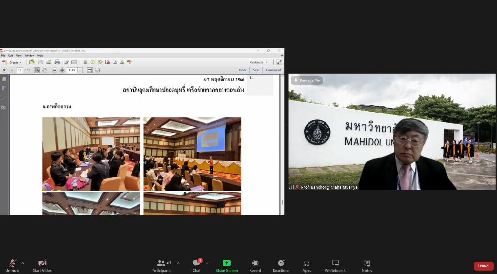
Task: Click the delete pages icon with red mark
Action: point(107,62)
